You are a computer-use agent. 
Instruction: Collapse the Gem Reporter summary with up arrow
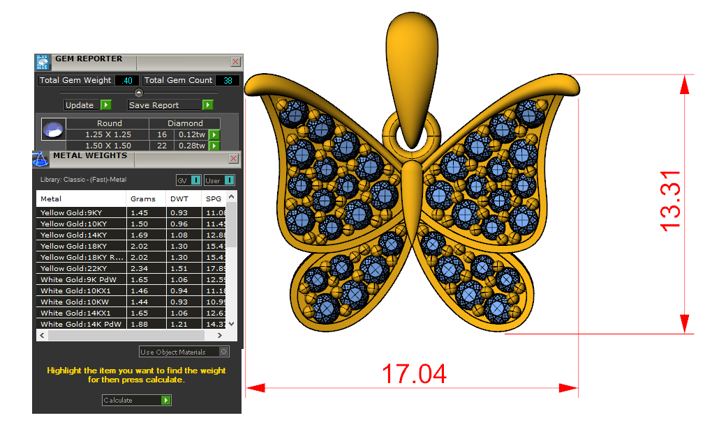(138, 92)
